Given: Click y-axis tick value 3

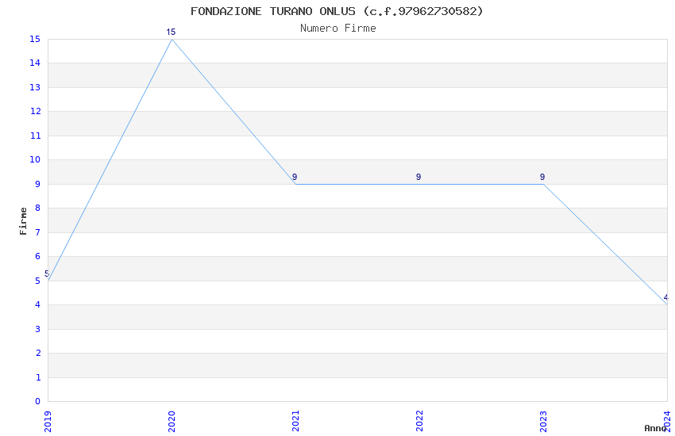Looking at the screenshot, I should click(38, 329).
